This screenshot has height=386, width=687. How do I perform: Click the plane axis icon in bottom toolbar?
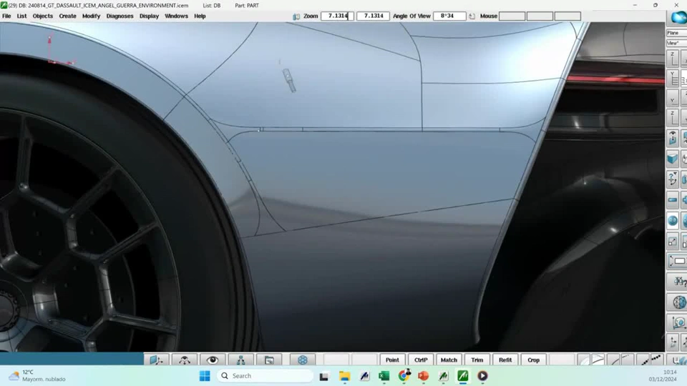157,360
